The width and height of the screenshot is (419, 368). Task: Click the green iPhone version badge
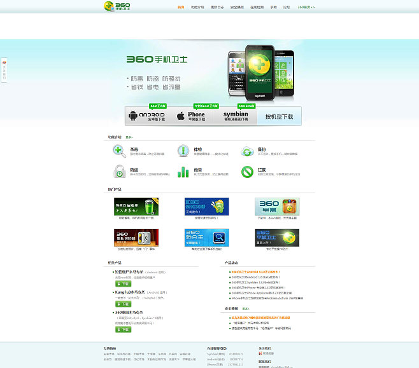tap(206, 106)
